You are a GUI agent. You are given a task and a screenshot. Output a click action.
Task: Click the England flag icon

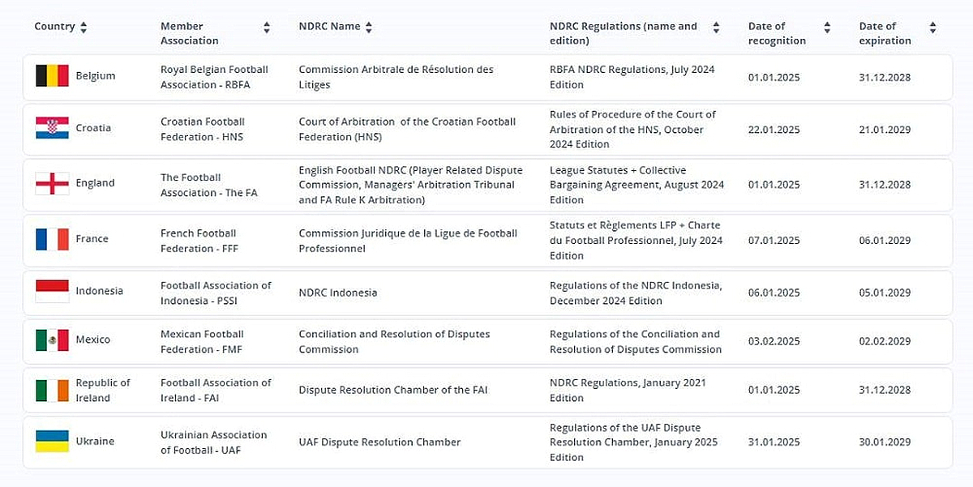pyautogui.click(x=52, y=183)
